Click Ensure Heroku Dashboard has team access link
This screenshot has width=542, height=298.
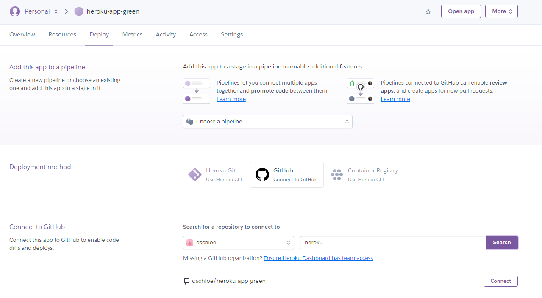(x=318, y=258)
